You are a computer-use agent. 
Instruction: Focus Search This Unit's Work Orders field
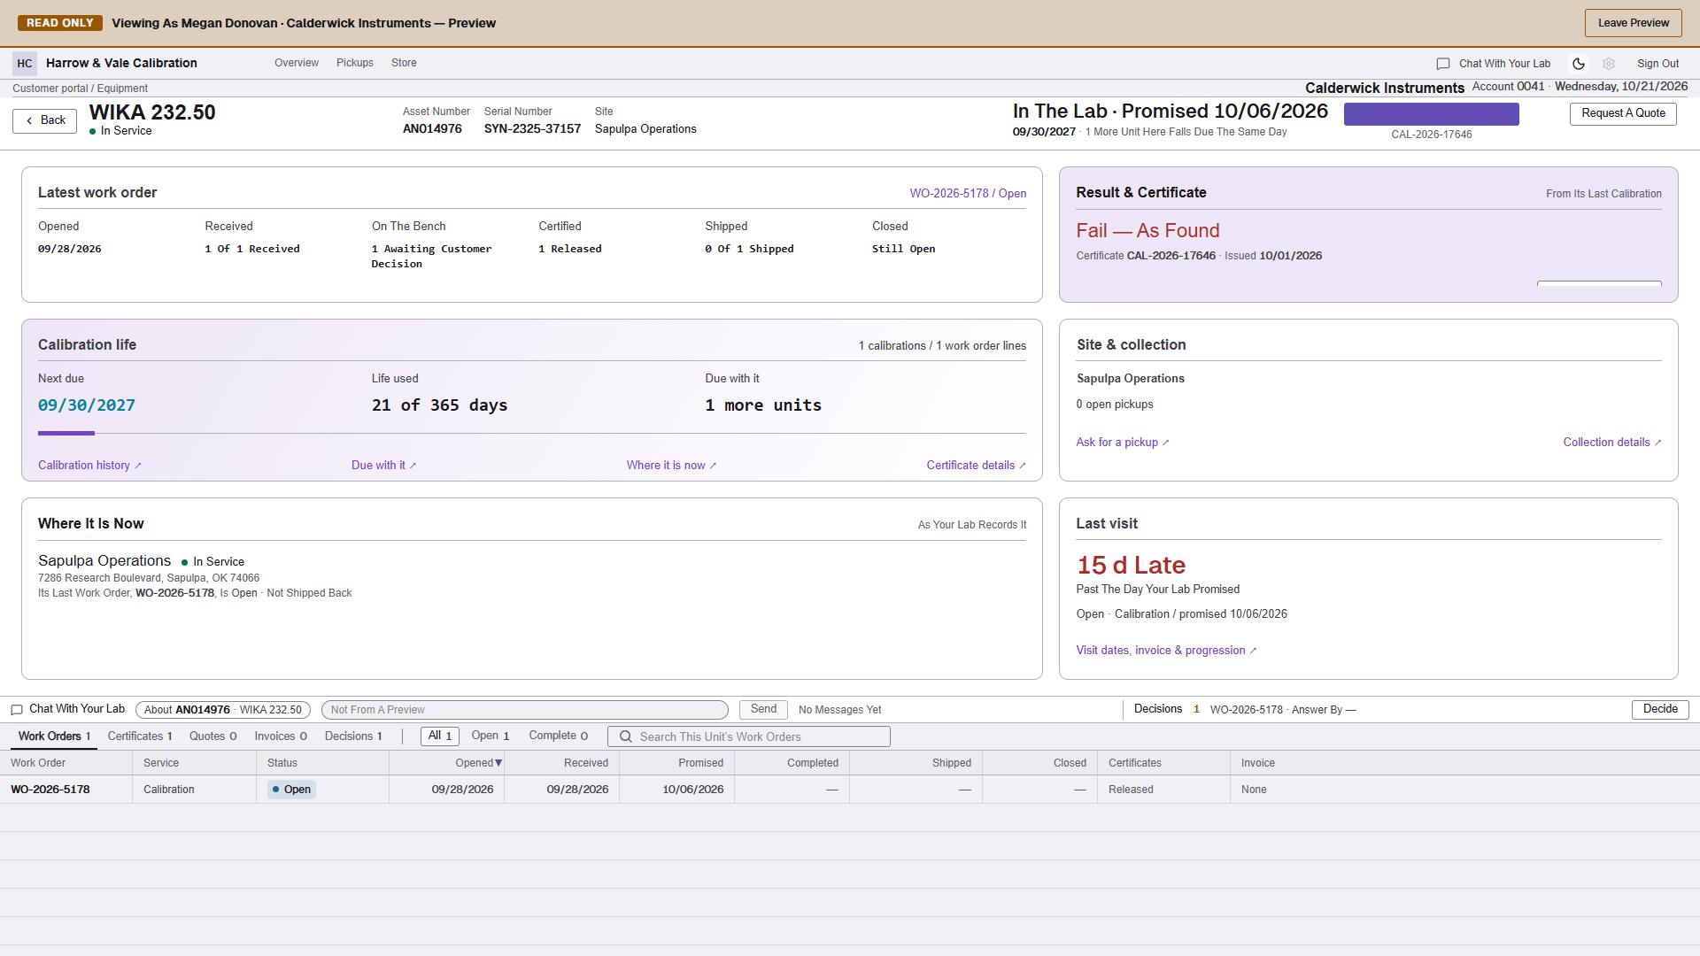click(x=749, y=736)
